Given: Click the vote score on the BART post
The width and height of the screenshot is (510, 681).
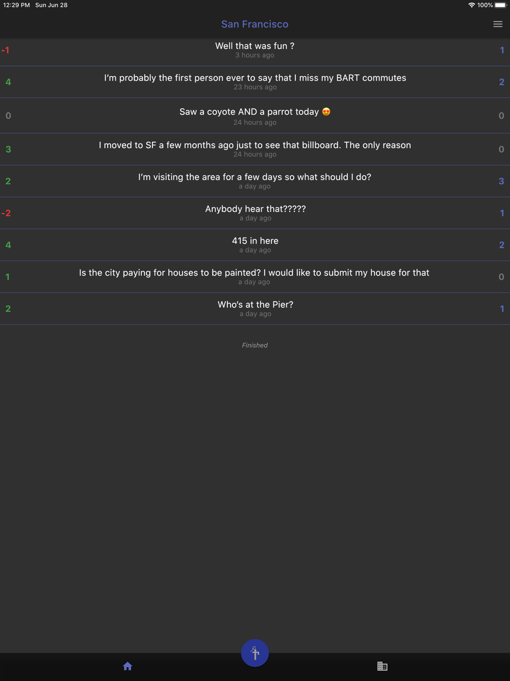Looking at the screenshot, I should click(x=8, y=82).
